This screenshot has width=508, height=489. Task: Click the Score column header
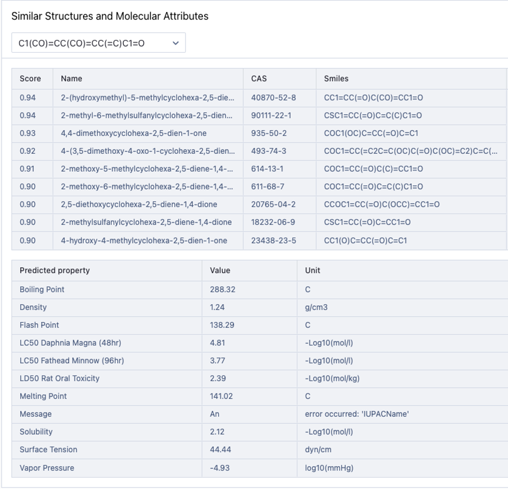click(30, 79)
